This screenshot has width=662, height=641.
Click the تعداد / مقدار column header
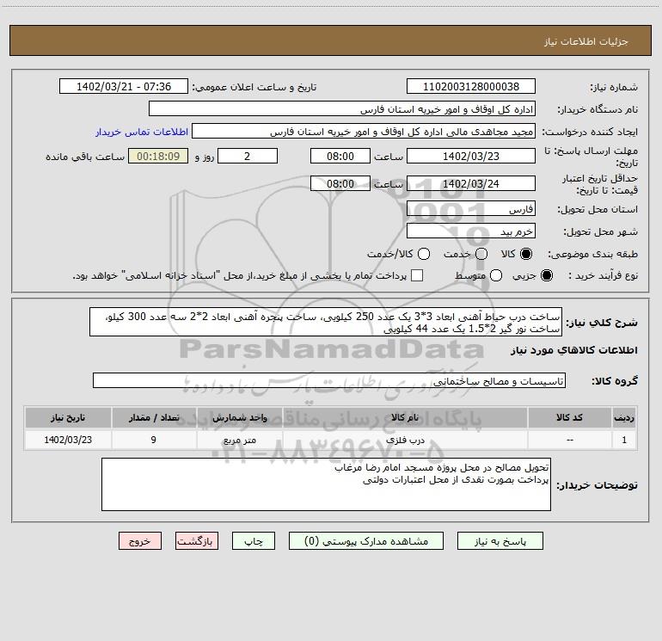154,417
